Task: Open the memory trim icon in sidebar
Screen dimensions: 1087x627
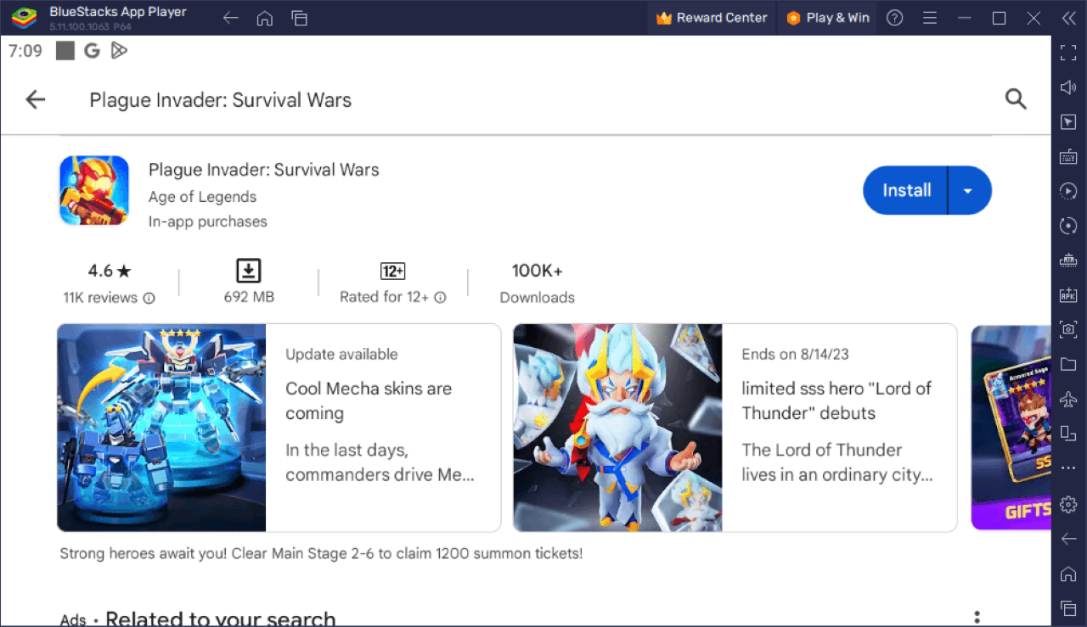Action: (x=1068, y=260)
